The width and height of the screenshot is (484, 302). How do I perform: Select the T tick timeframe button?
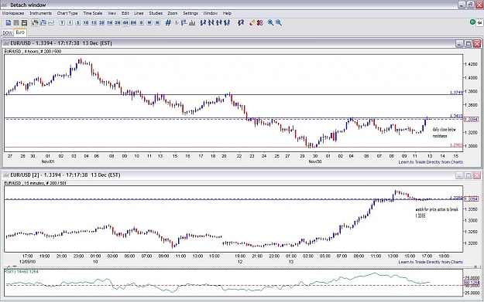(x=62, y=22)
